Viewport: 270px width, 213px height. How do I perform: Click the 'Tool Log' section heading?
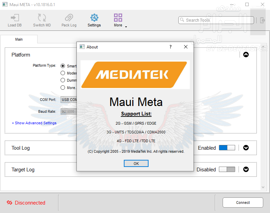coord(21,148)
